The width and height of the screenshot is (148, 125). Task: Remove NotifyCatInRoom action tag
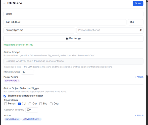[x=40, y=119]
